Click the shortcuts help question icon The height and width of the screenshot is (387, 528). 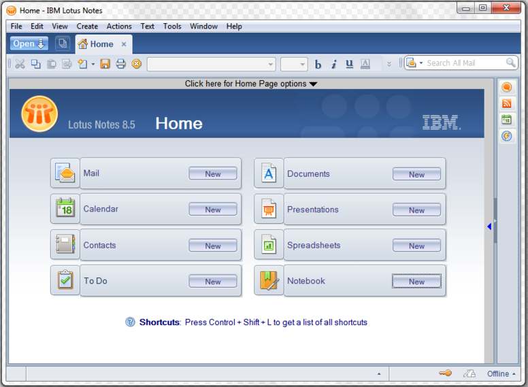pyautogui.click(x=131, y=322)
